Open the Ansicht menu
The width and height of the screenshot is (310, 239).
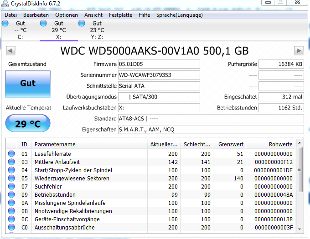pyautogui.click(x=93, y=15)
